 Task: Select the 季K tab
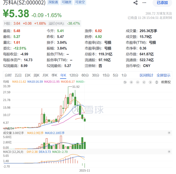(54, 75)
